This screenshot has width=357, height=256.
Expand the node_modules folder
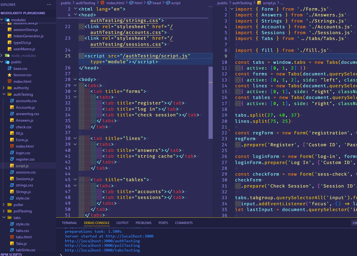click(2, 56)
